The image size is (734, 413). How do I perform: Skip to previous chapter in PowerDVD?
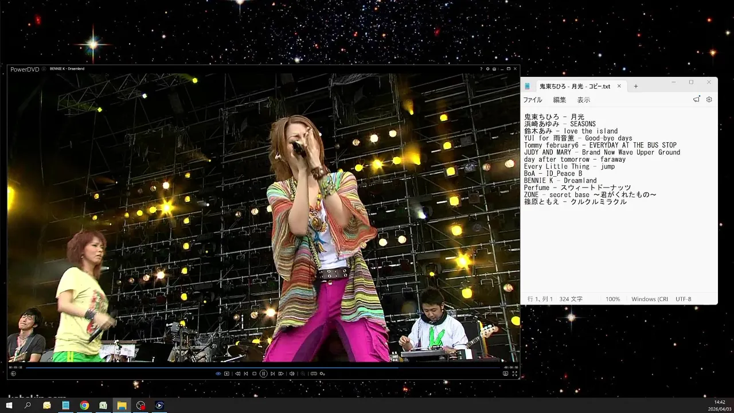[x=246, y=373]
